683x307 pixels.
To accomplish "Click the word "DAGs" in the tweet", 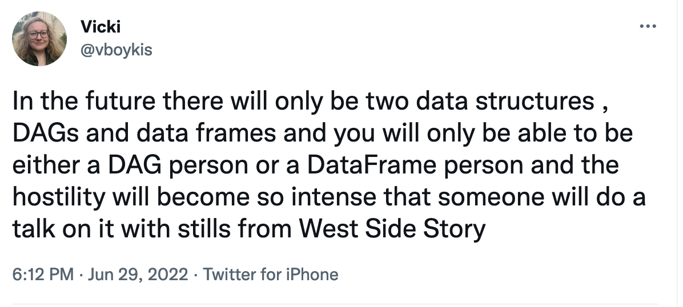I will pyautogui.click(x=46, y=133).
